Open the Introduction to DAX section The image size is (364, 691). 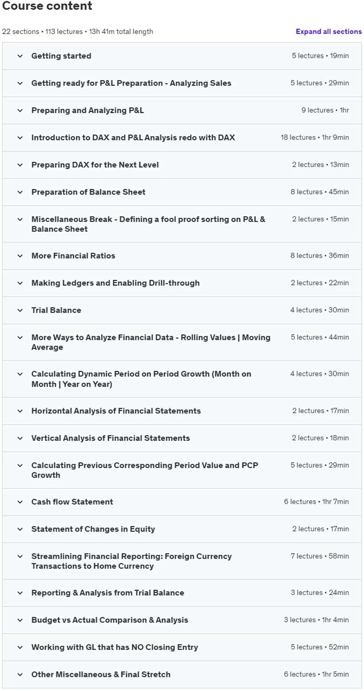click(x=182, y=138)
